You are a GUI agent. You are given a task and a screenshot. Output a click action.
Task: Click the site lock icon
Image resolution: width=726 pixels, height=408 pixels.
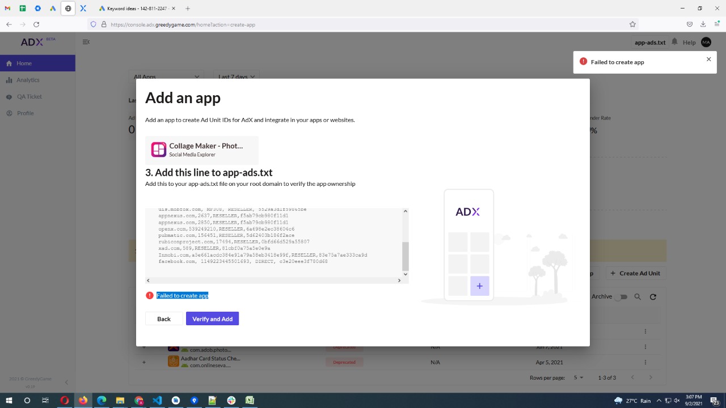click(x=104, y=24)
